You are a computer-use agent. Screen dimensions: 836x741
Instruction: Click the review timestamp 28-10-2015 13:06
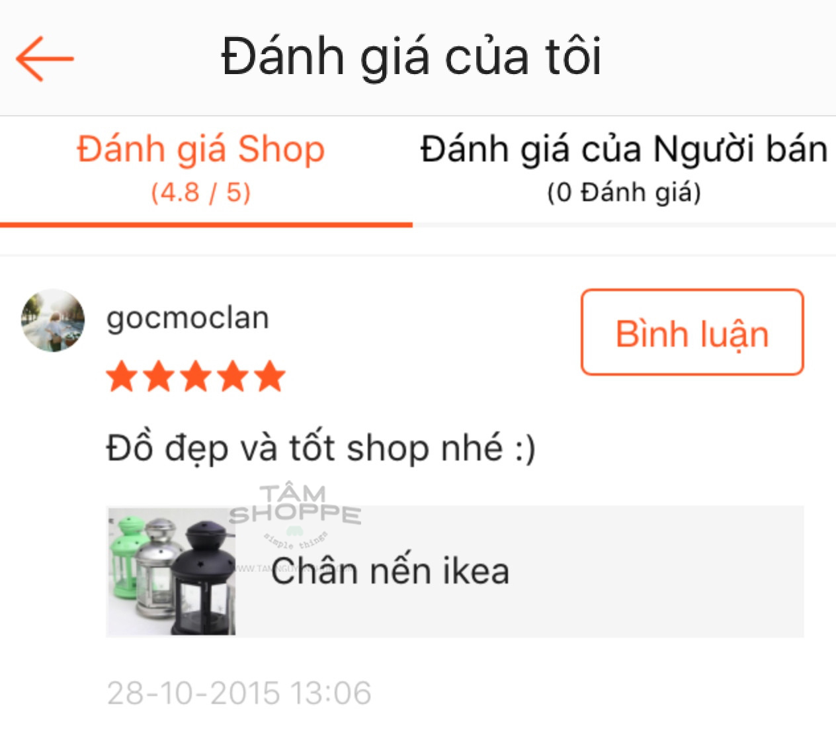click(x=239, y=693)
